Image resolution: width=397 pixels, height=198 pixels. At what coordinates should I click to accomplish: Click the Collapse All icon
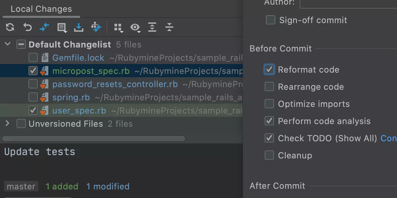tap(169, 27)
